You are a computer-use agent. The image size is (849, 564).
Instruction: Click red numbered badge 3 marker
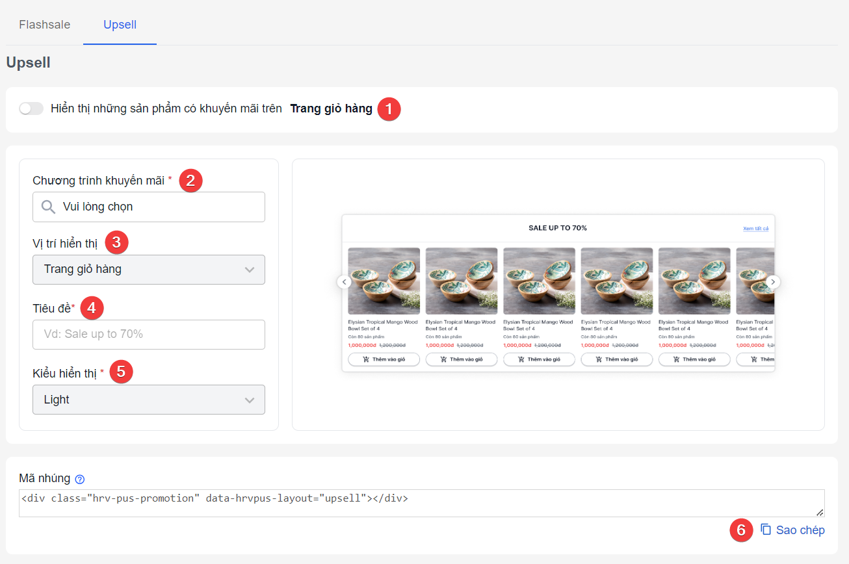[116, 243]
